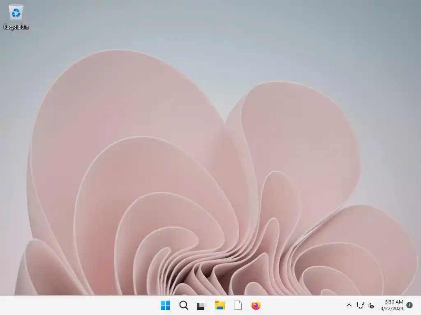
Task: Click the muted volume tray icon
Action: click(371, 305)
